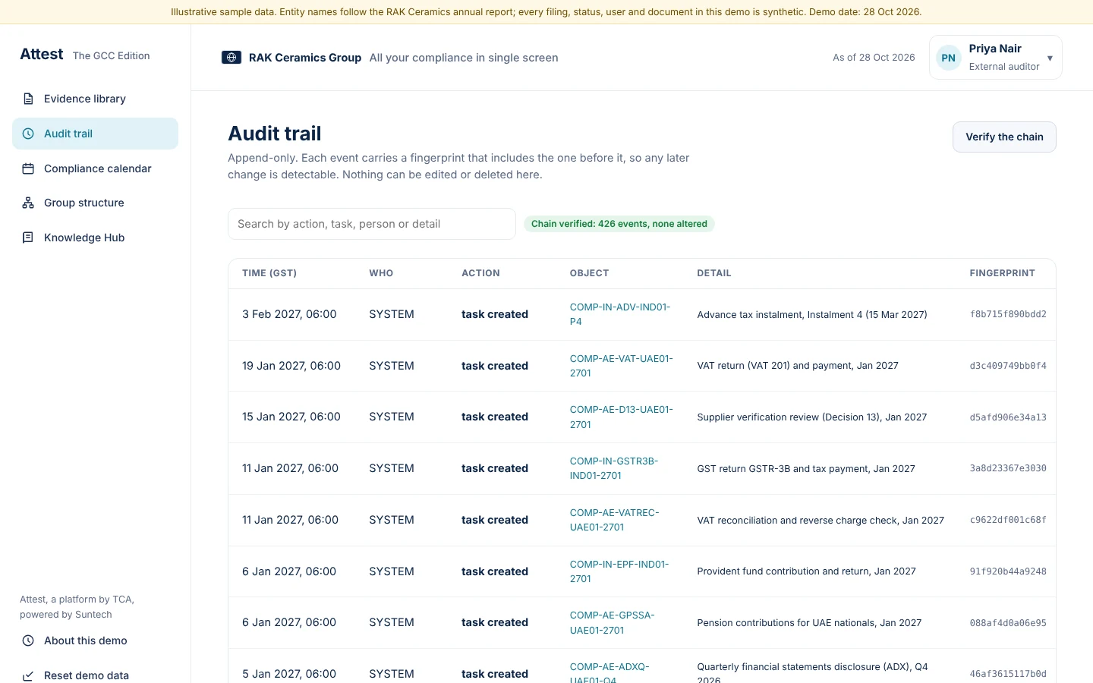1093x683 pixels.
Task: Click the FINGERPRINT column header
Action: point(1002,273)
